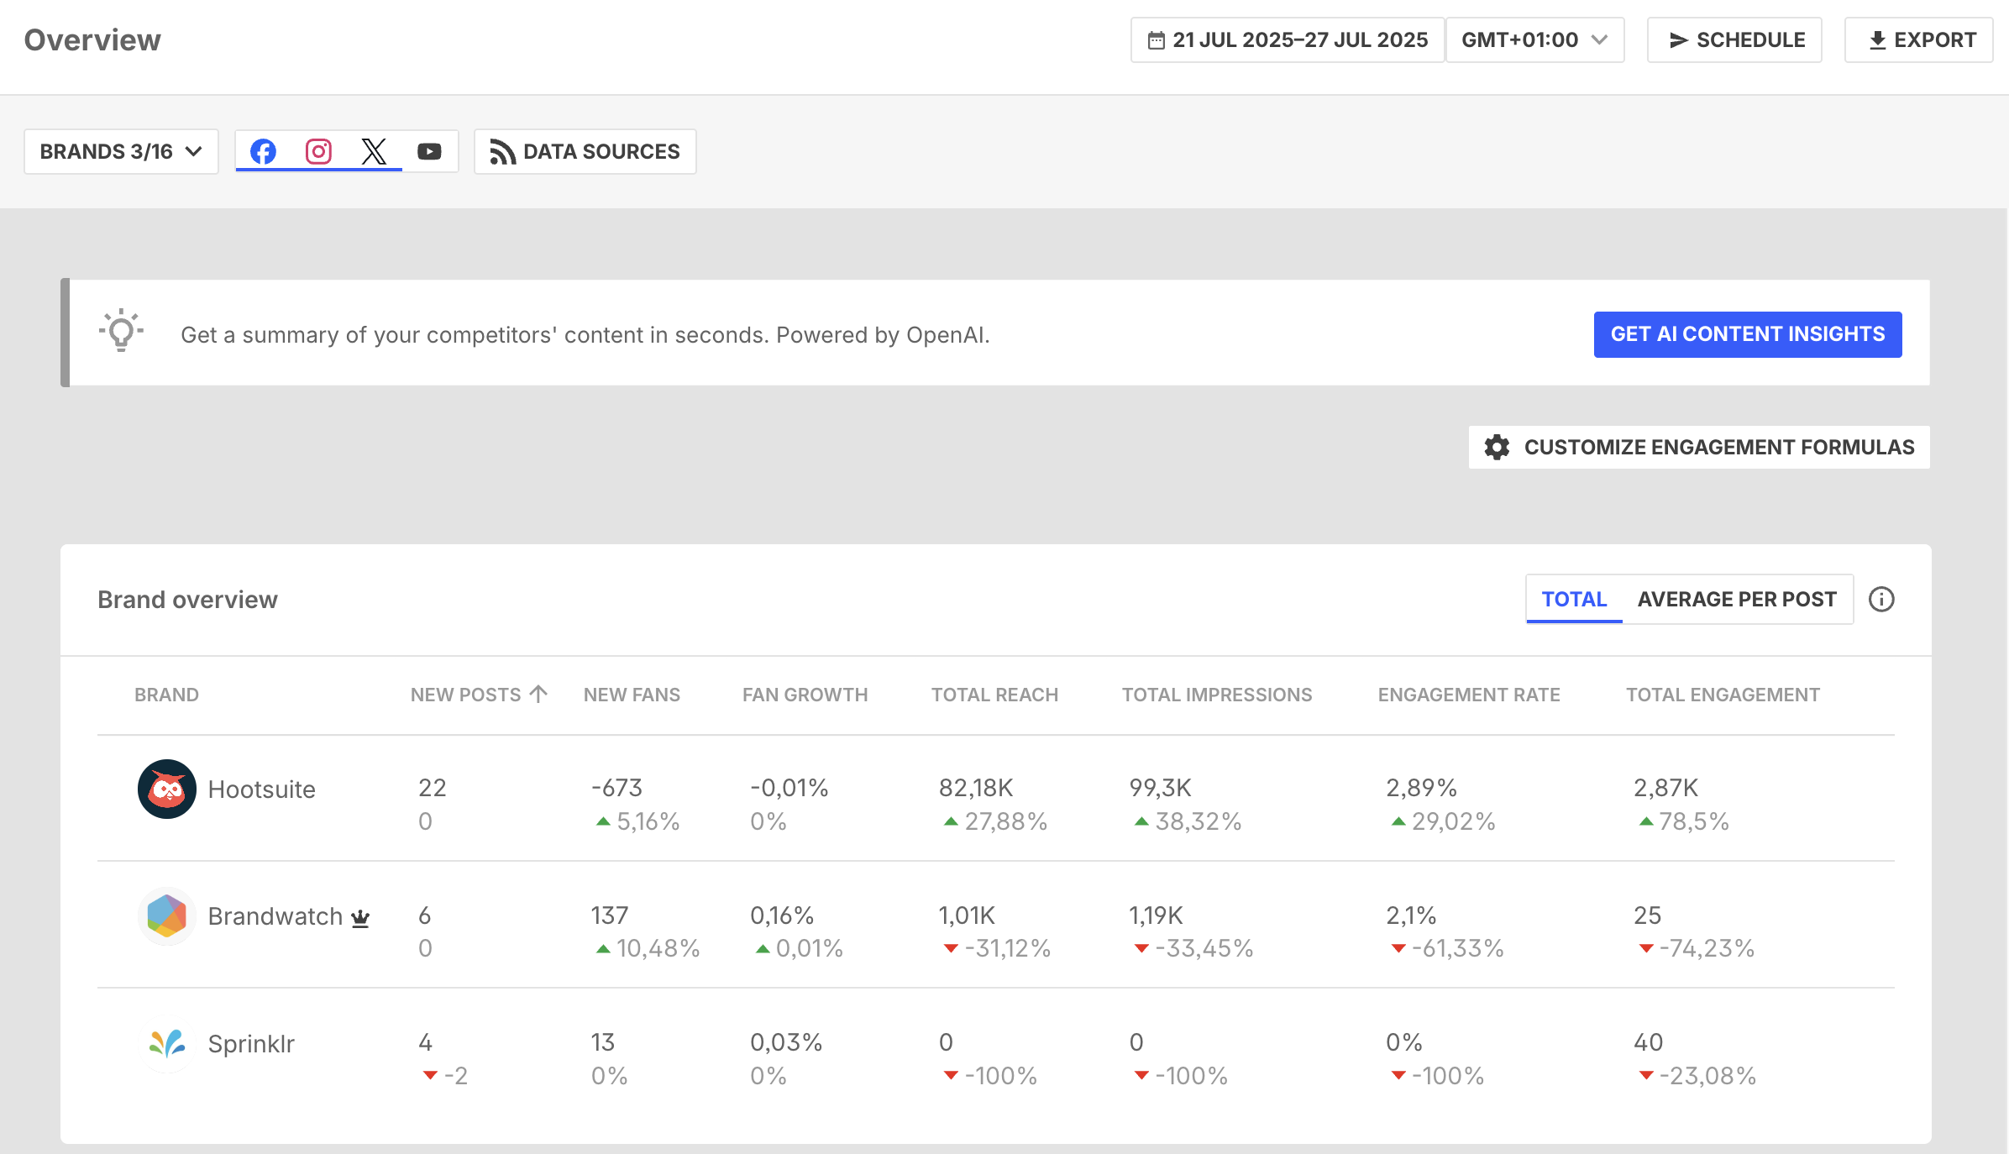The height and width of the screenshot is (1154, 2009).
Task: Click Brandwatch total reach 1,01K
Action: (x=967, y=915)
